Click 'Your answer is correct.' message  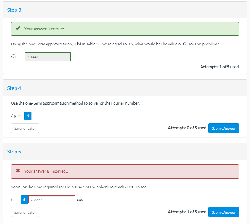45,29
